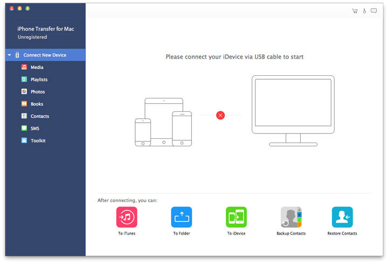Image resolution: width=388 pixels, height=263 pixels.
Task: Click the device icon beside Connect New Device
Action: click(x=17, y=55)
